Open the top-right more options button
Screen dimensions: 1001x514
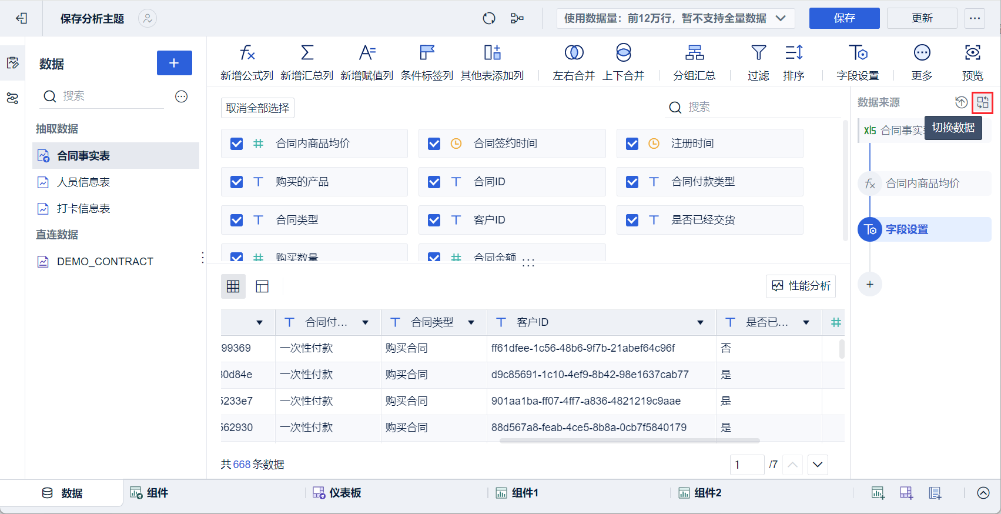click(x=975, y=18)
